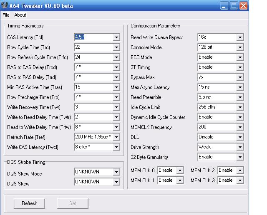
Task: Expand the DLL dropdown
Action: point(240,137)
